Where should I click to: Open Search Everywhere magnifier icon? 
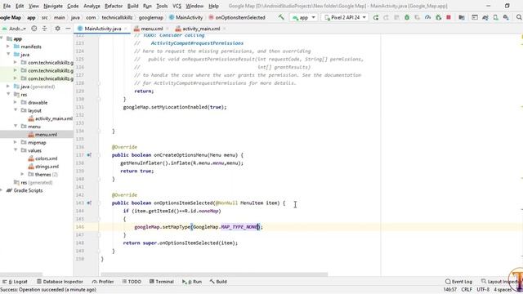[519, 17]
